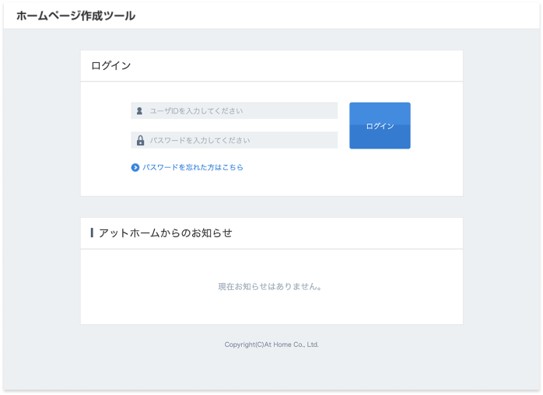
Task: Click the vertical bar marker before アットホームからのお知らせ
Action: coord(92,232)
